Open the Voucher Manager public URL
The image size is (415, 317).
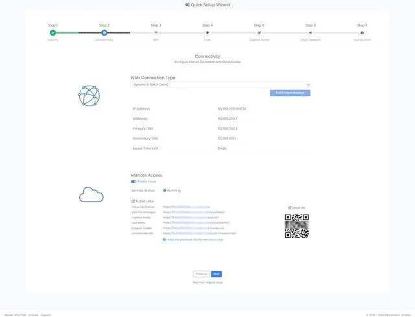193,212
